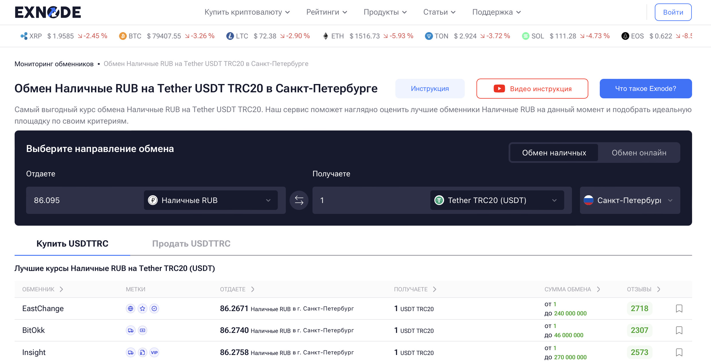Click the VIP badge on Insight row
The image size is (711, 363).
coord(154,352)
